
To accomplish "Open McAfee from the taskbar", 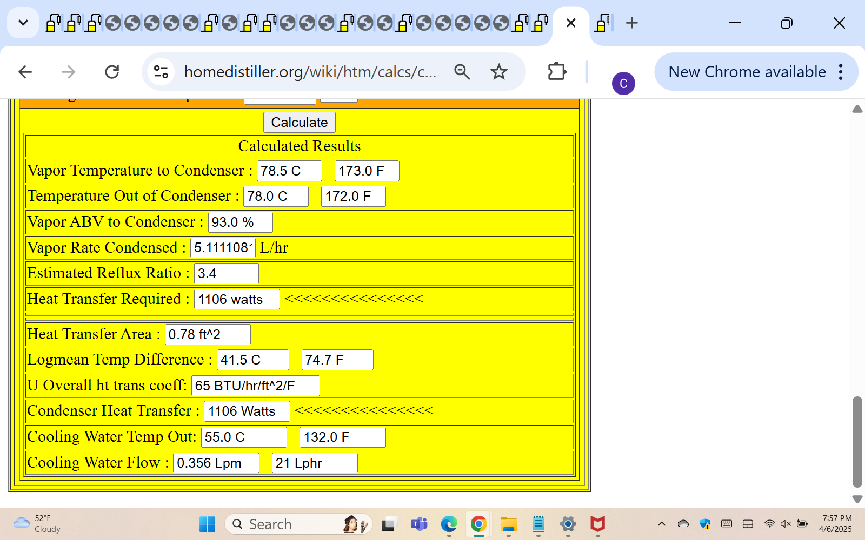I will tap(597, 524).
